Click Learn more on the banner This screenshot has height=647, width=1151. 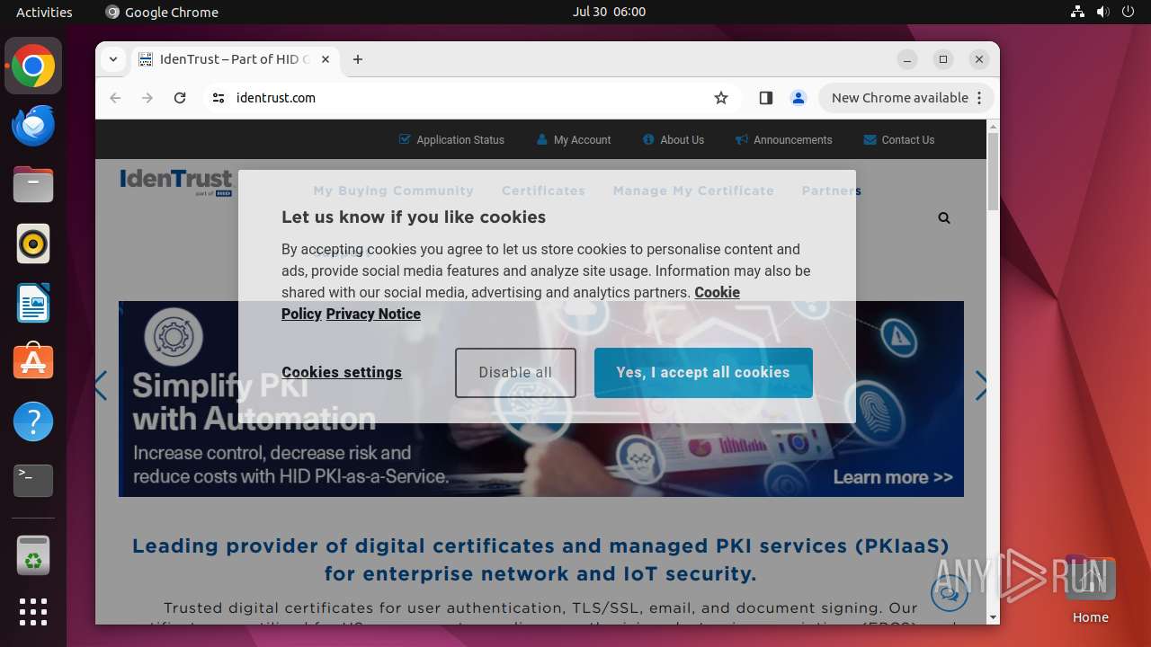(893, 477)
